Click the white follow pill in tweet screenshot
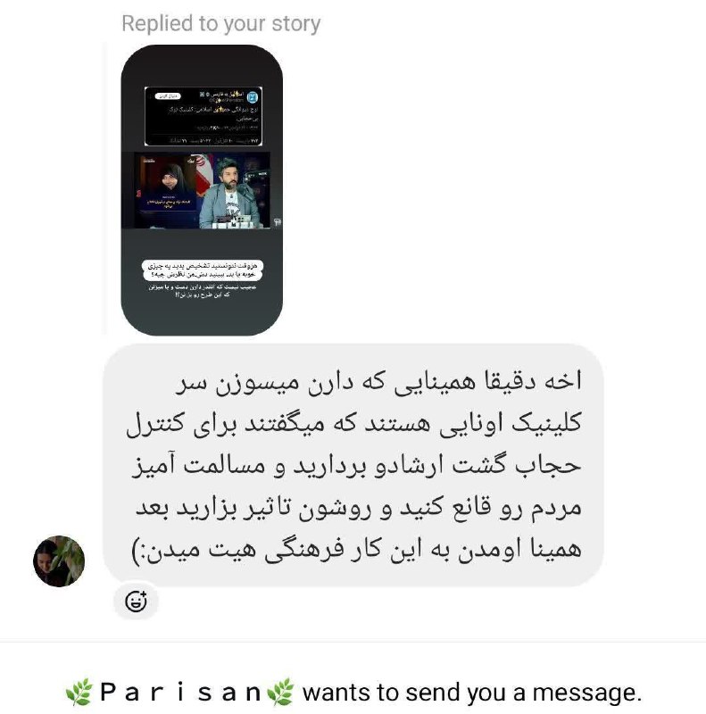Screen dimensions: 706x714 pyautogui.click(x=168, y=96)
